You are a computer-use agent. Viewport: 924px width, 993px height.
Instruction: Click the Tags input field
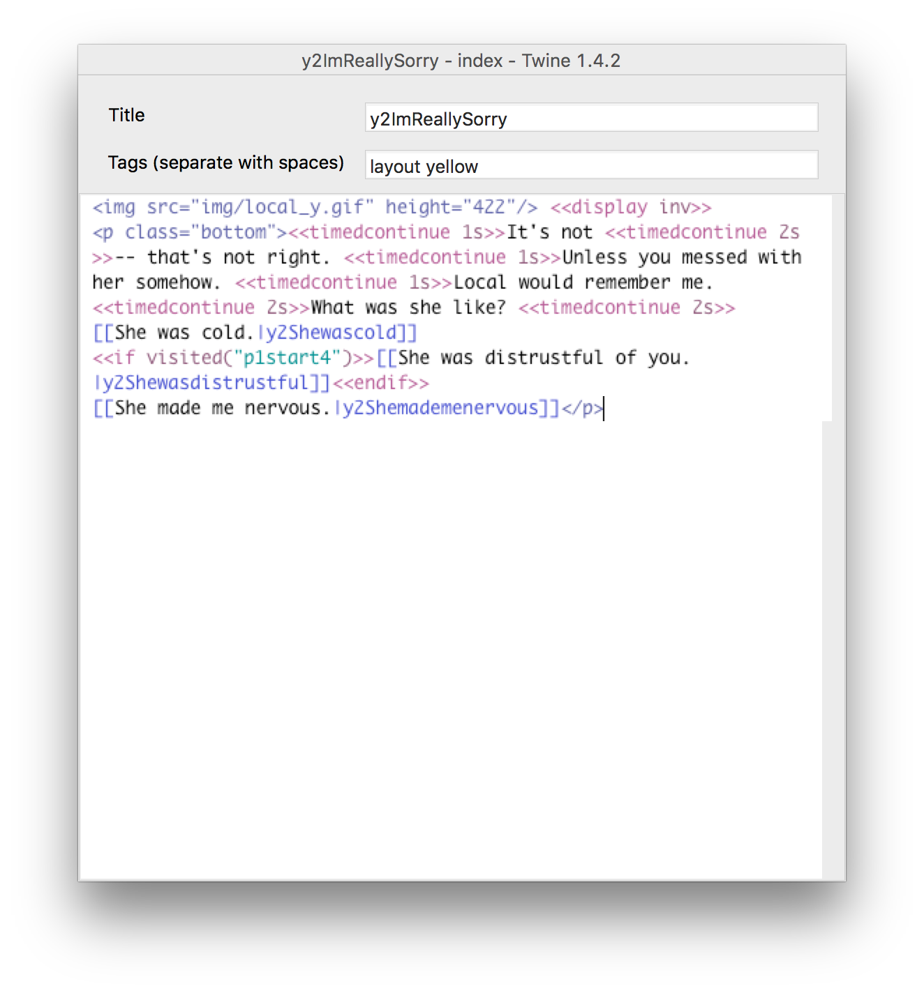coord(591,165)
